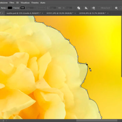The image size is (122, 122).
Task: Click the horizontal scrollbar thumb at bottom
Action: point(97,121)
